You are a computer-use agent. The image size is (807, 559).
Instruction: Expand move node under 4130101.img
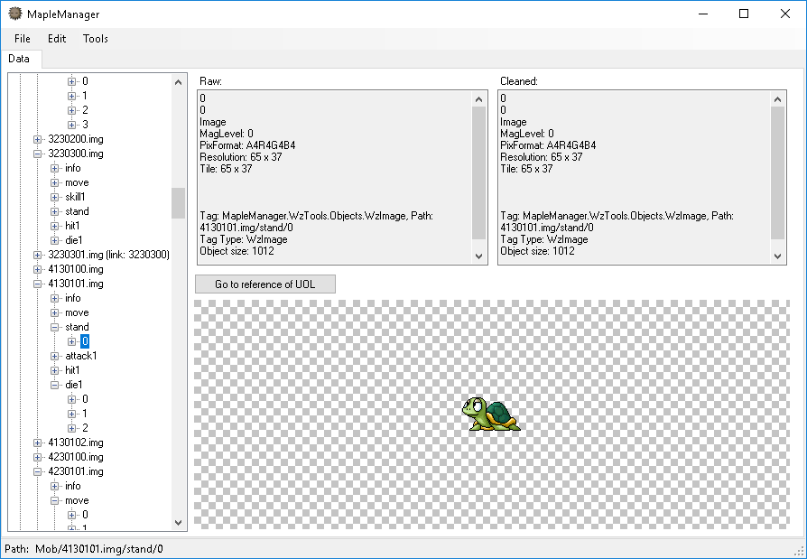click(x=54, y=312)
